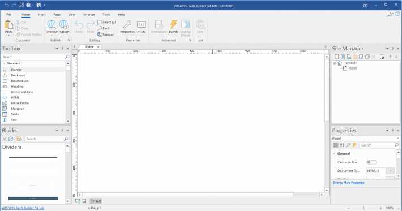Pin the Site Manager panel

pyautogui.click(x=392, y=49)
